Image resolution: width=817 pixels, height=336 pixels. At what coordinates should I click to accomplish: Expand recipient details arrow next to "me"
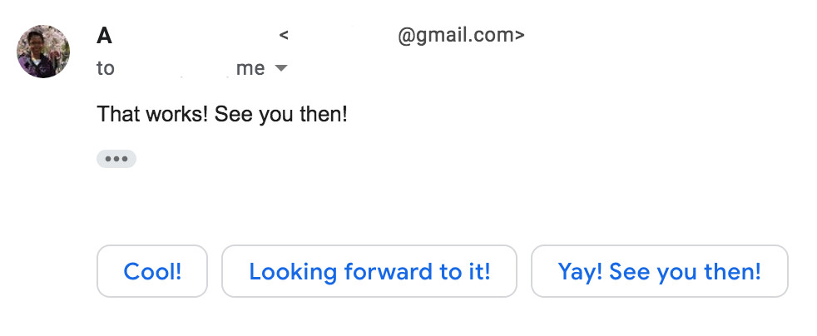tap(281, 69)
